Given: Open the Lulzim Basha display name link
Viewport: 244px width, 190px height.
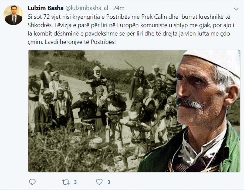Looking at the screenshot, I should point(46,8).
